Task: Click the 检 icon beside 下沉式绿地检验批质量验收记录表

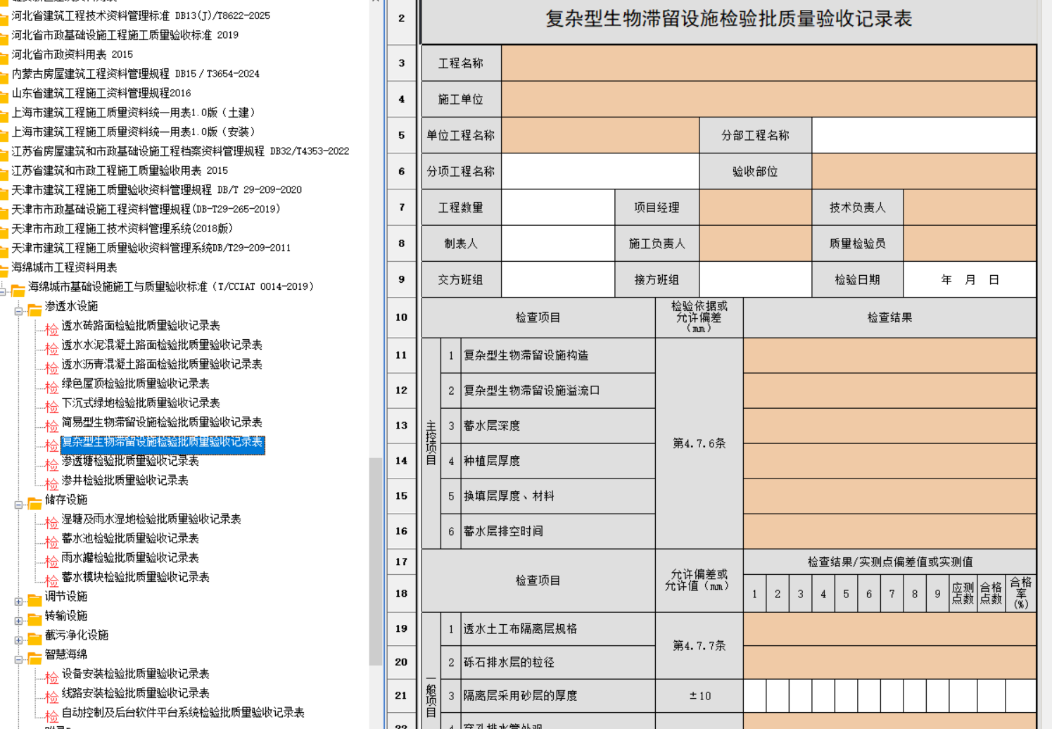Action: click(51, 406)
